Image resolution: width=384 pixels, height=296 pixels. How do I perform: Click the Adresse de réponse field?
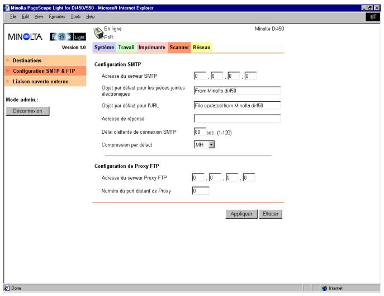pos(237,119)
